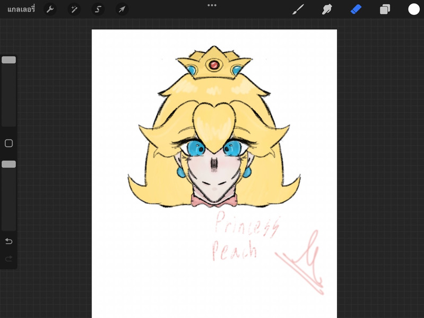The width and height of the screenshot is (424, 318).
Task: Undo the last stroke
Action: point(8,241)
